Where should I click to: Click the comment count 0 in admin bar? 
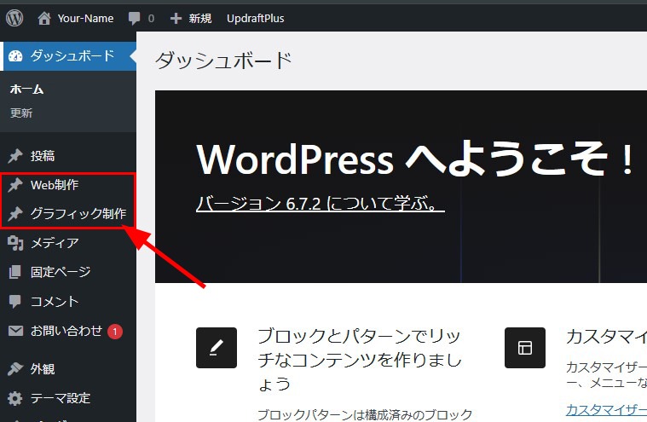click(151, 19)
